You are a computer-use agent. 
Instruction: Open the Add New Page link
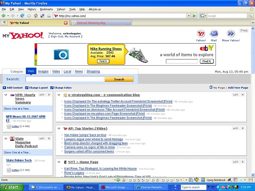pyautogui.click(x=238, y=88)
